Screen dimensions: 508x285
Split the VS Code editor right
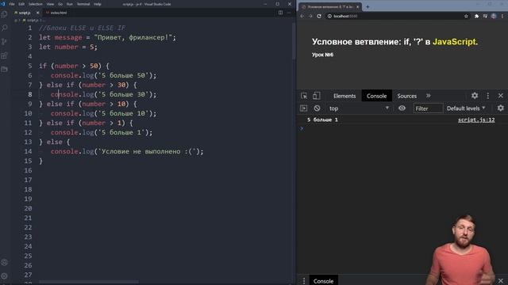click(280, 13)
